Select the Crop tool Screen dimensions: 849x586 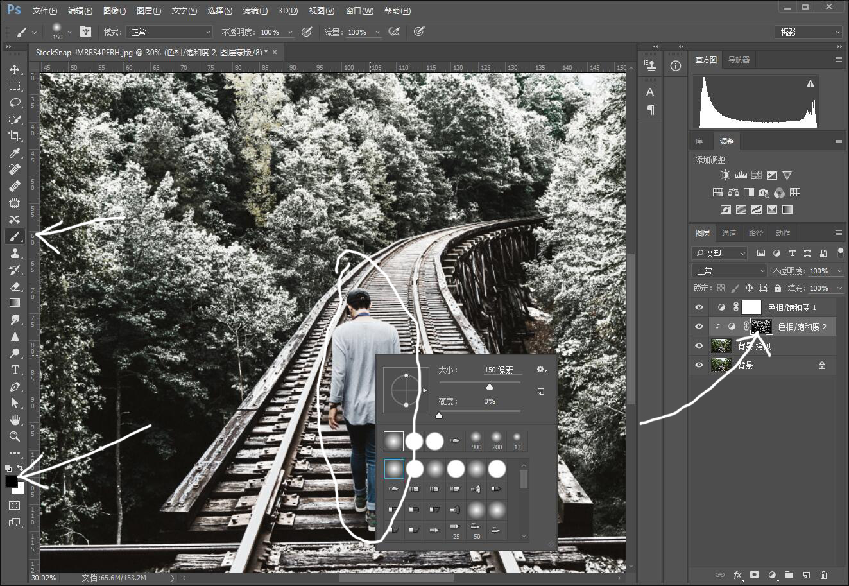tap(14, 136)
